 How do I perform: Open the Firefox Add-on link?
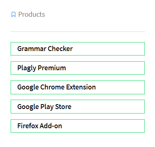click(x=78, y=126)
